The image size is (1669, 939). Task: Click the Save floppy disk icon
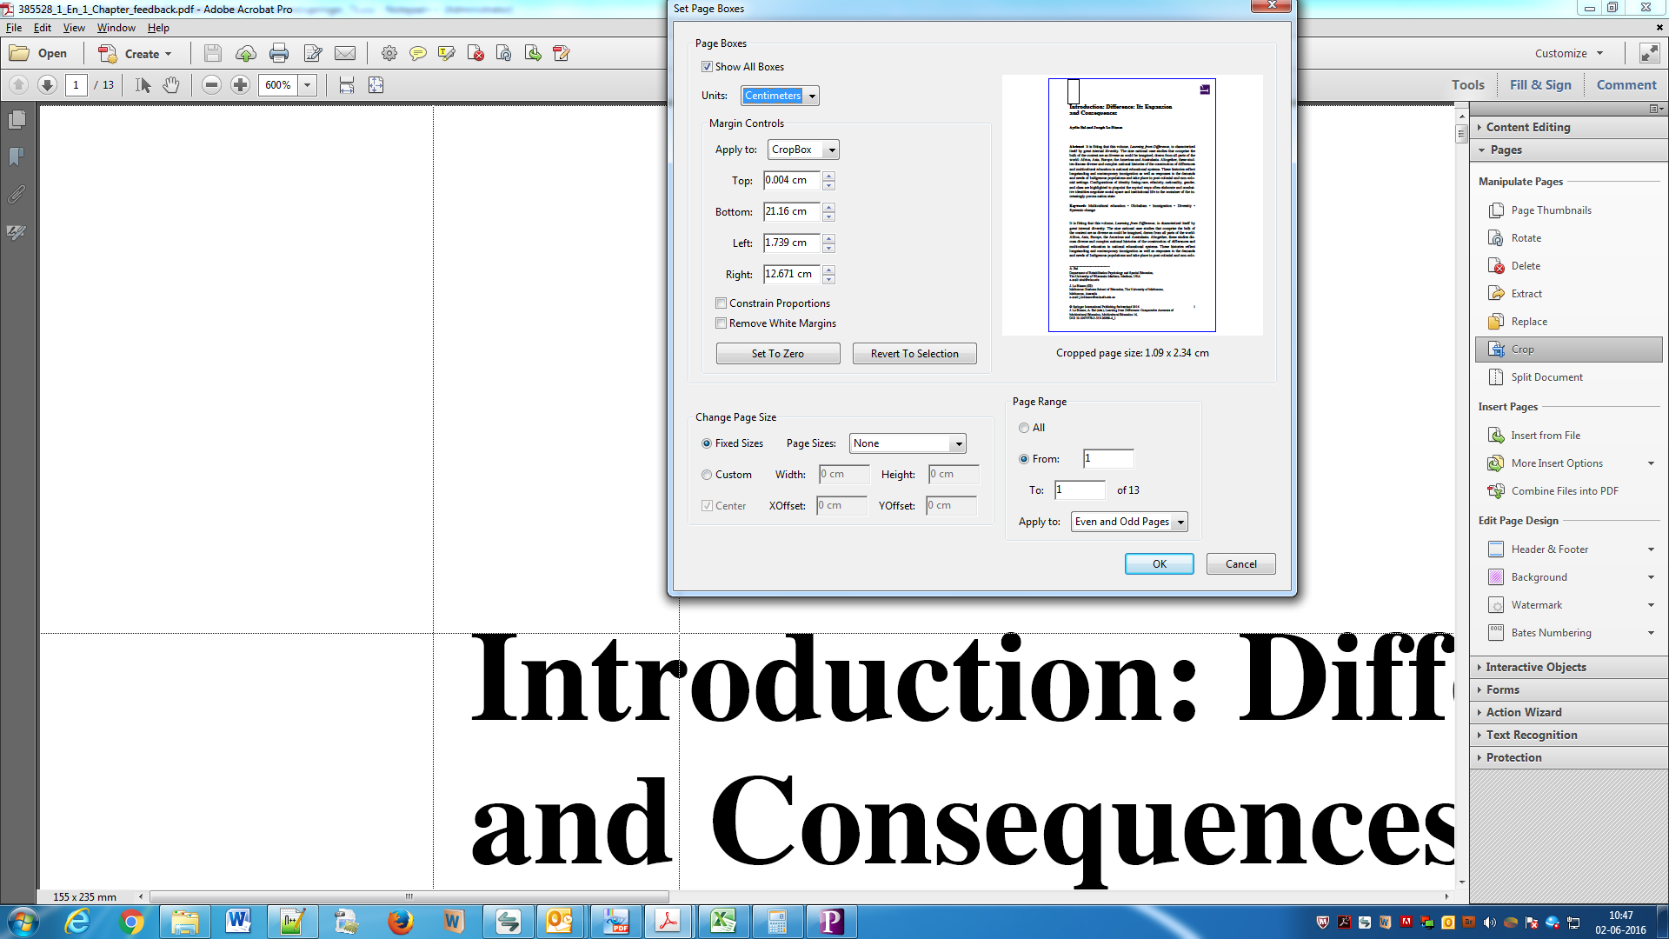[212, 54]
